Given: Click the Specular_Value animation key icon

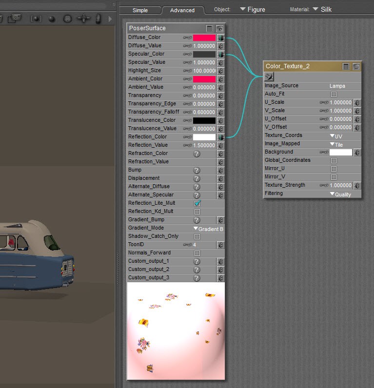Looking at the screenshot, I should pyautogui.click(x=187, y=62).
